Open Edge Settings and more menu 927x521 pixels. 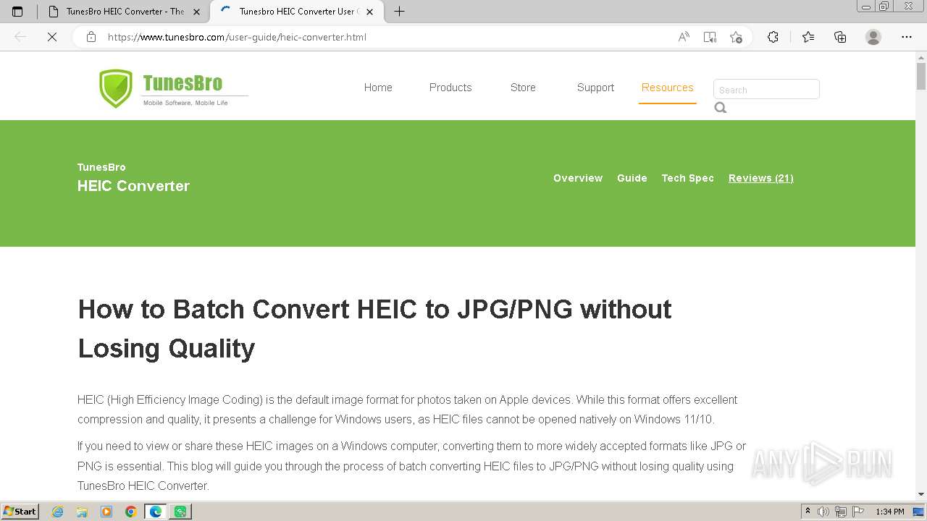tap(907, 37)
